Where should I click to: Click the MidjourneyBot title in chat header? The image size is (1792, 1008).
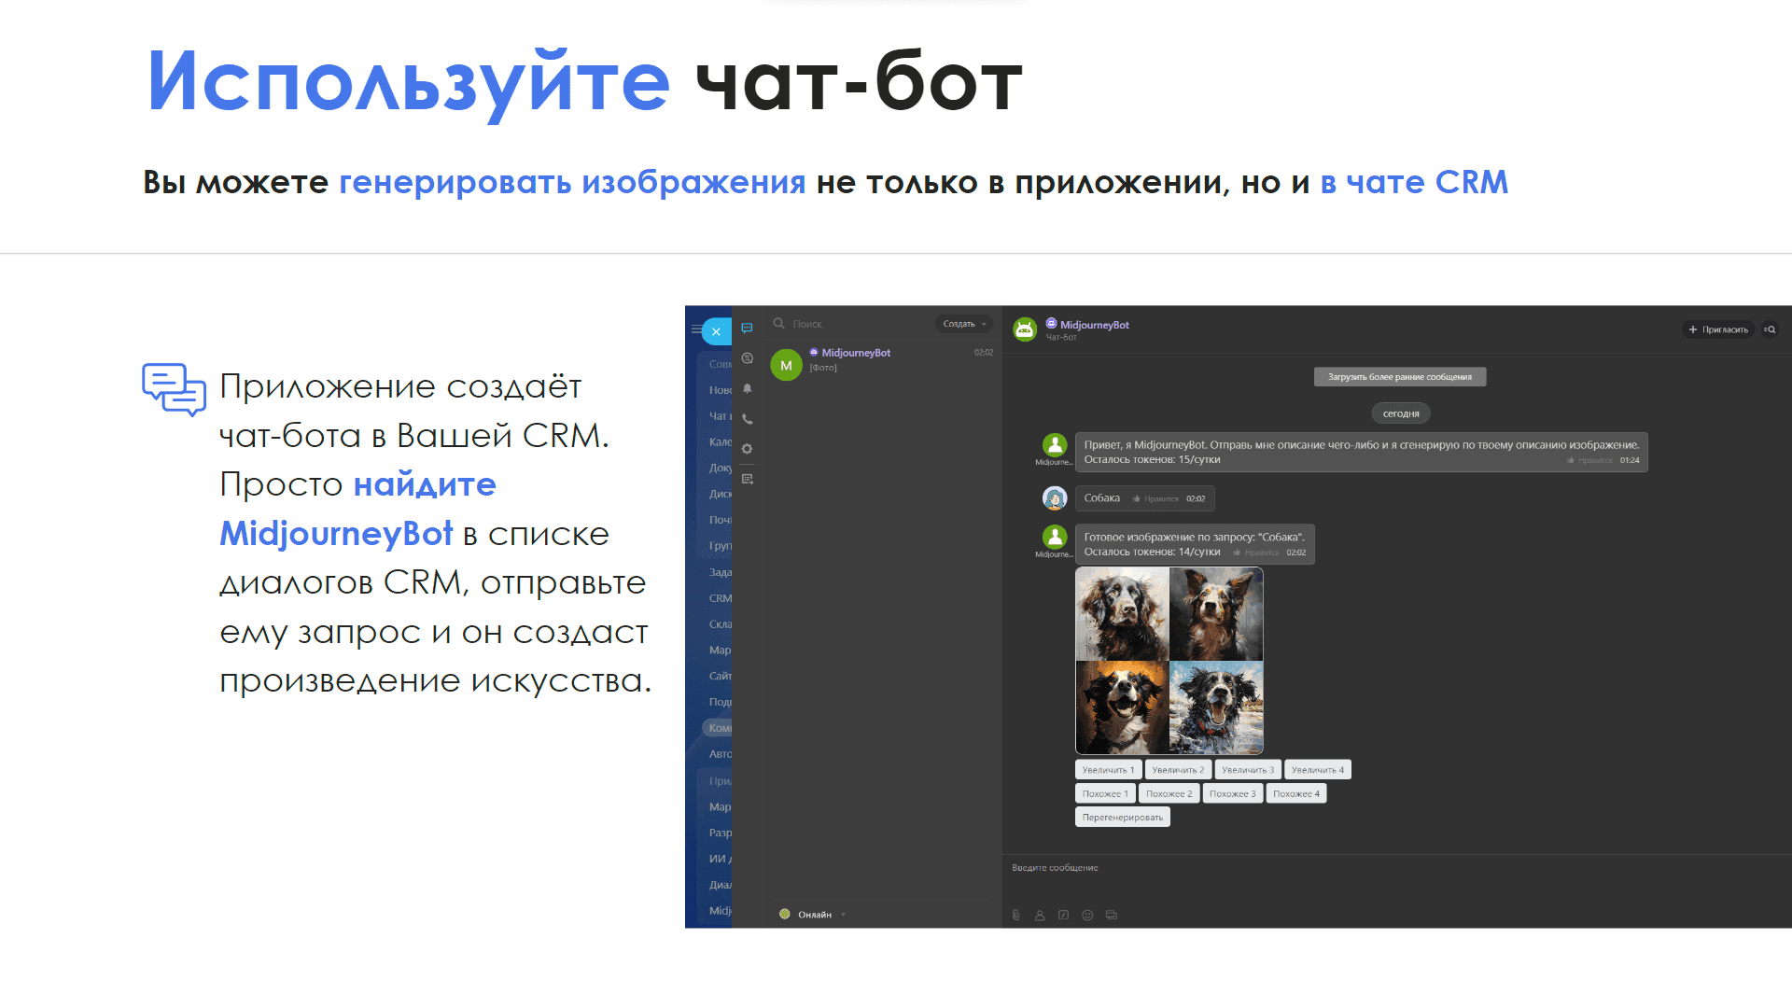[x=1094, y=325]
